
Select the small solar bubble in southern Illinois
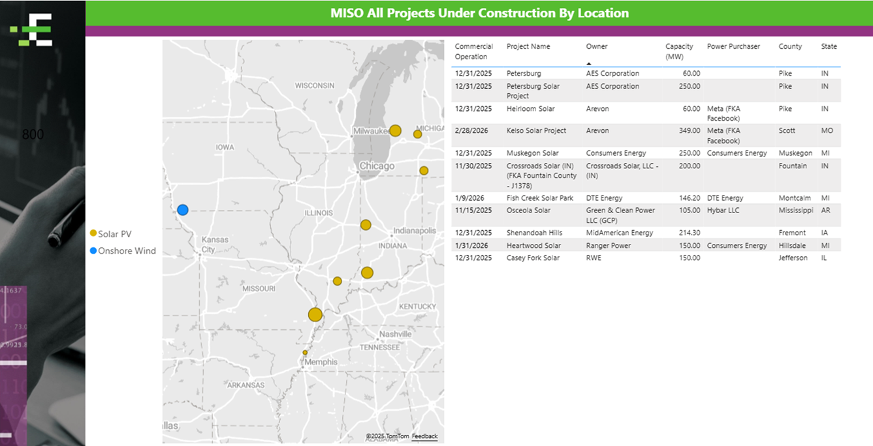(x=338, y=281)
